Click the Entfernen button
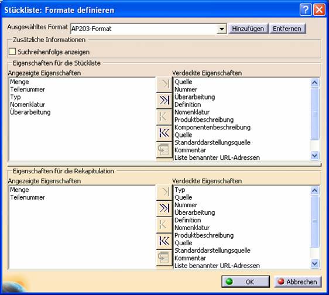 point(287,29)
